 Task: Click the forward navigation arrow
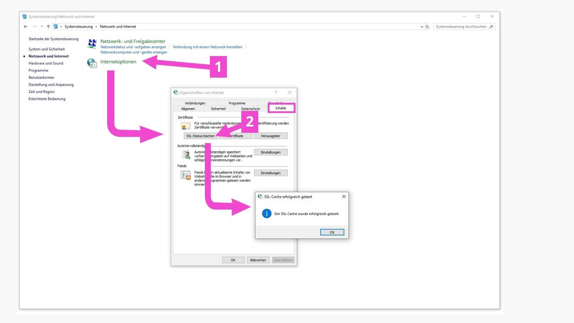coord(35,26)
